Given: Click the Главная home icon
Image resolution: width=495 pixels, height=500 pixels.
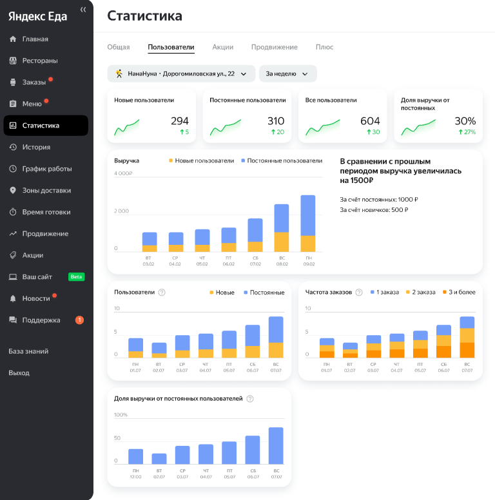Looking at the screenshot, I should (13, 39).
